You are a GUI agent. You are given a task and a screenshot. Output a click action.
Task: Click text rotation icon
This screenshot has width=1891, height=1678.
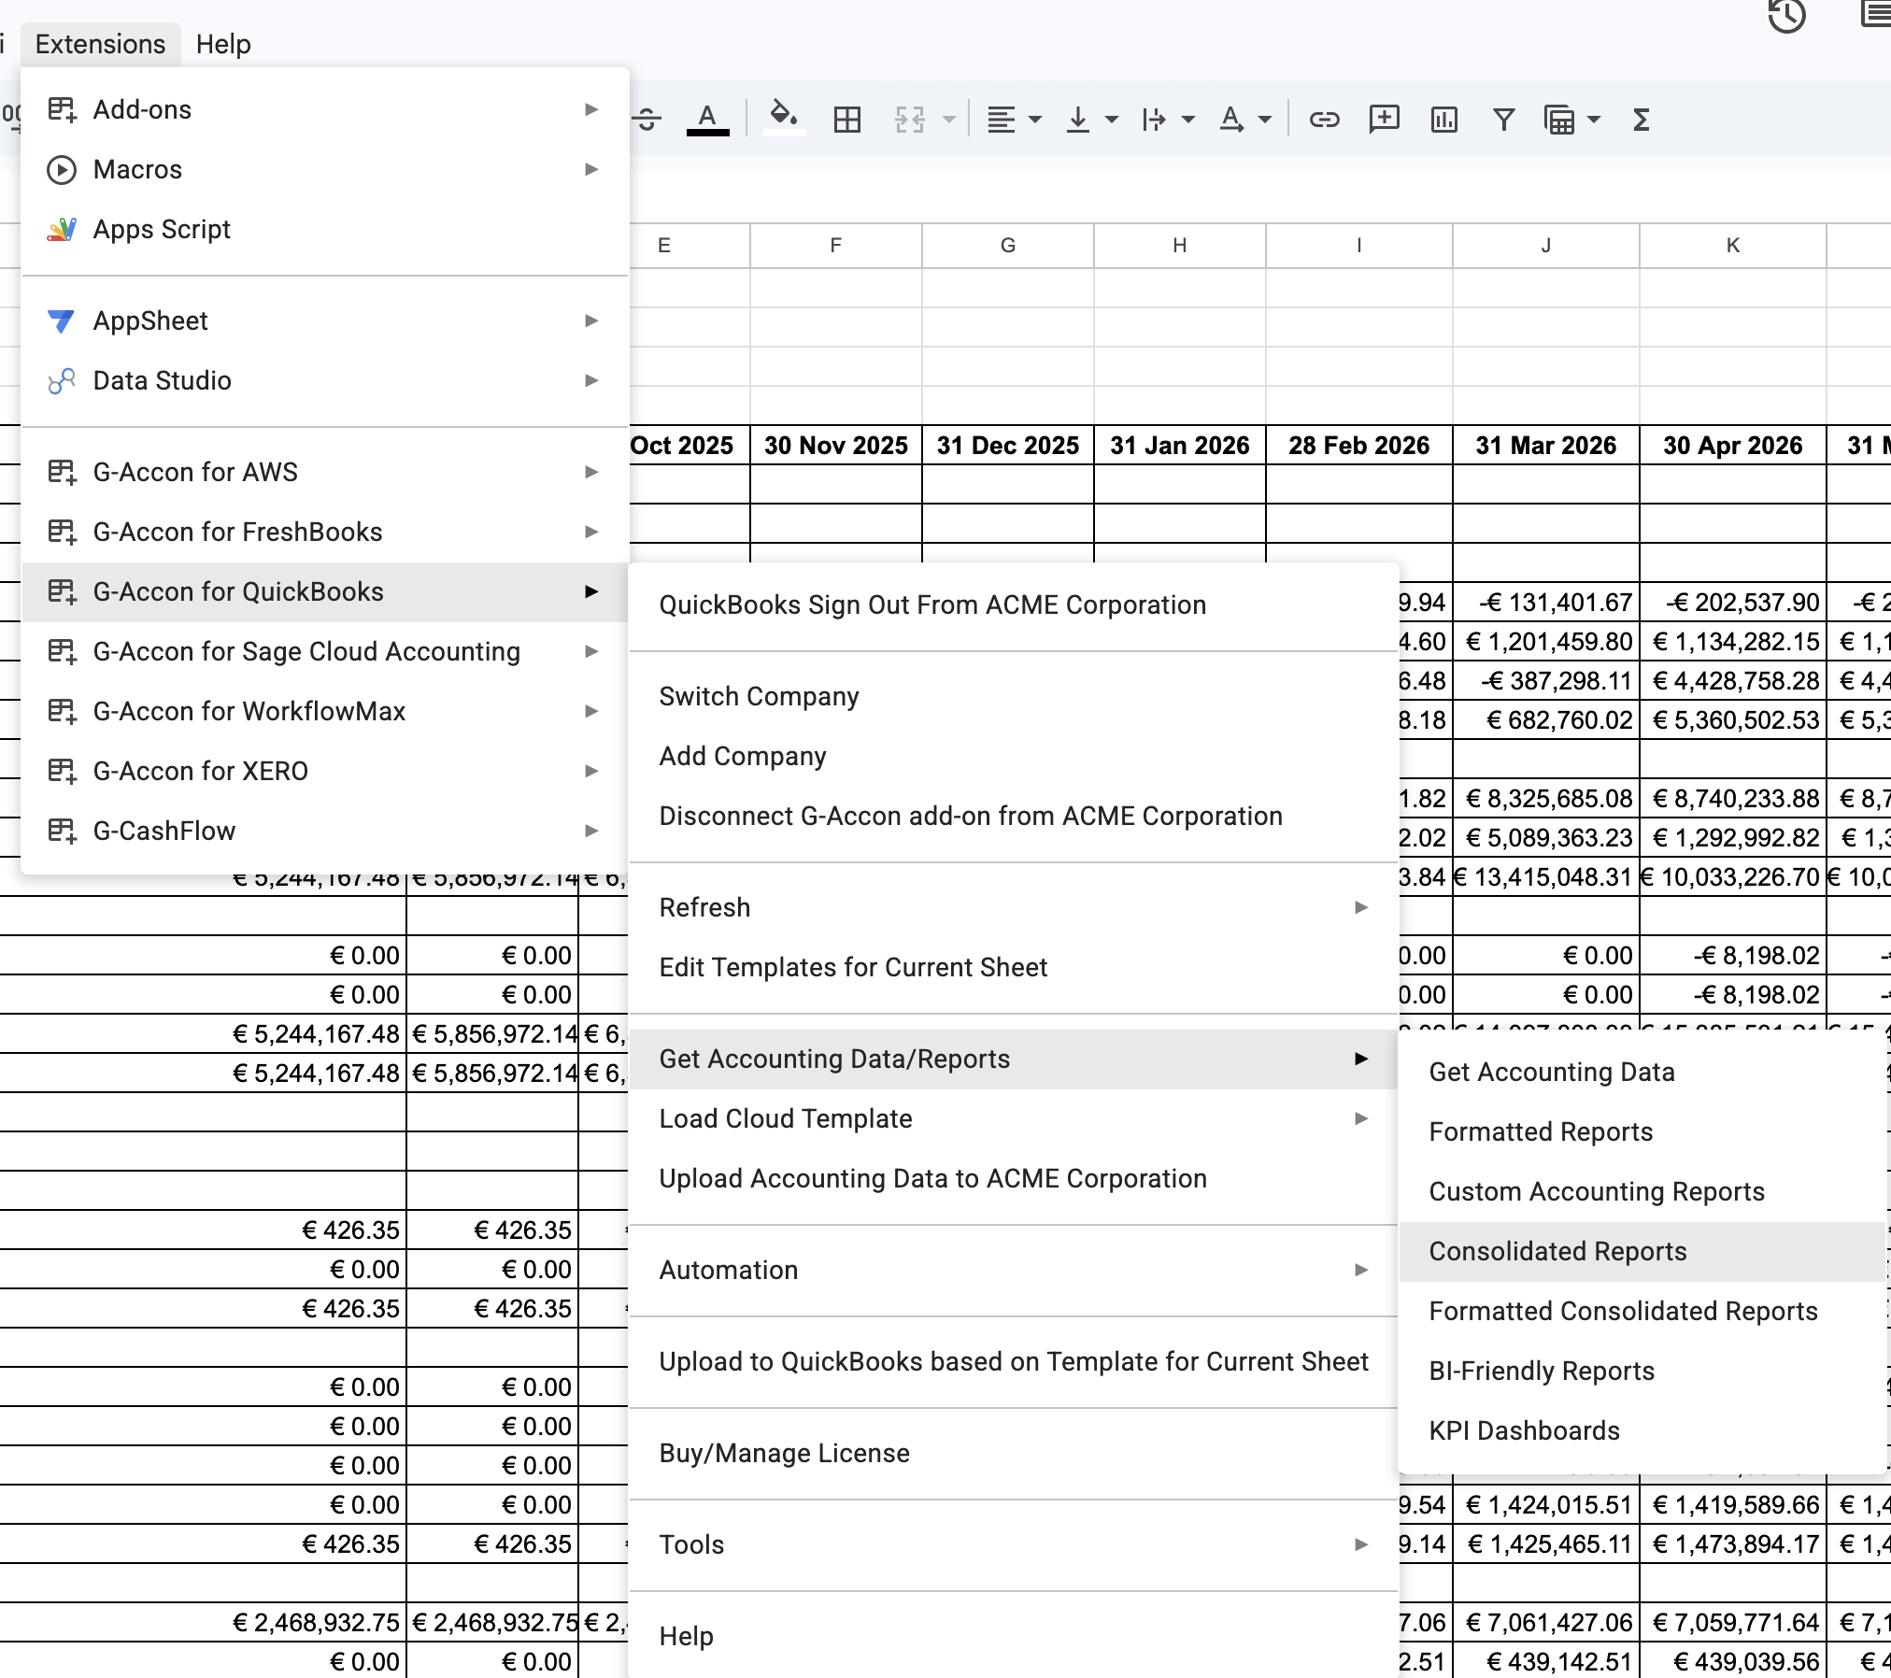(x=1231, y=120)
